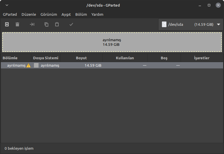The width and height of the screenshot is (224, 154).
Task: Open the Görünüm menu
Action: tap(49, 14)
